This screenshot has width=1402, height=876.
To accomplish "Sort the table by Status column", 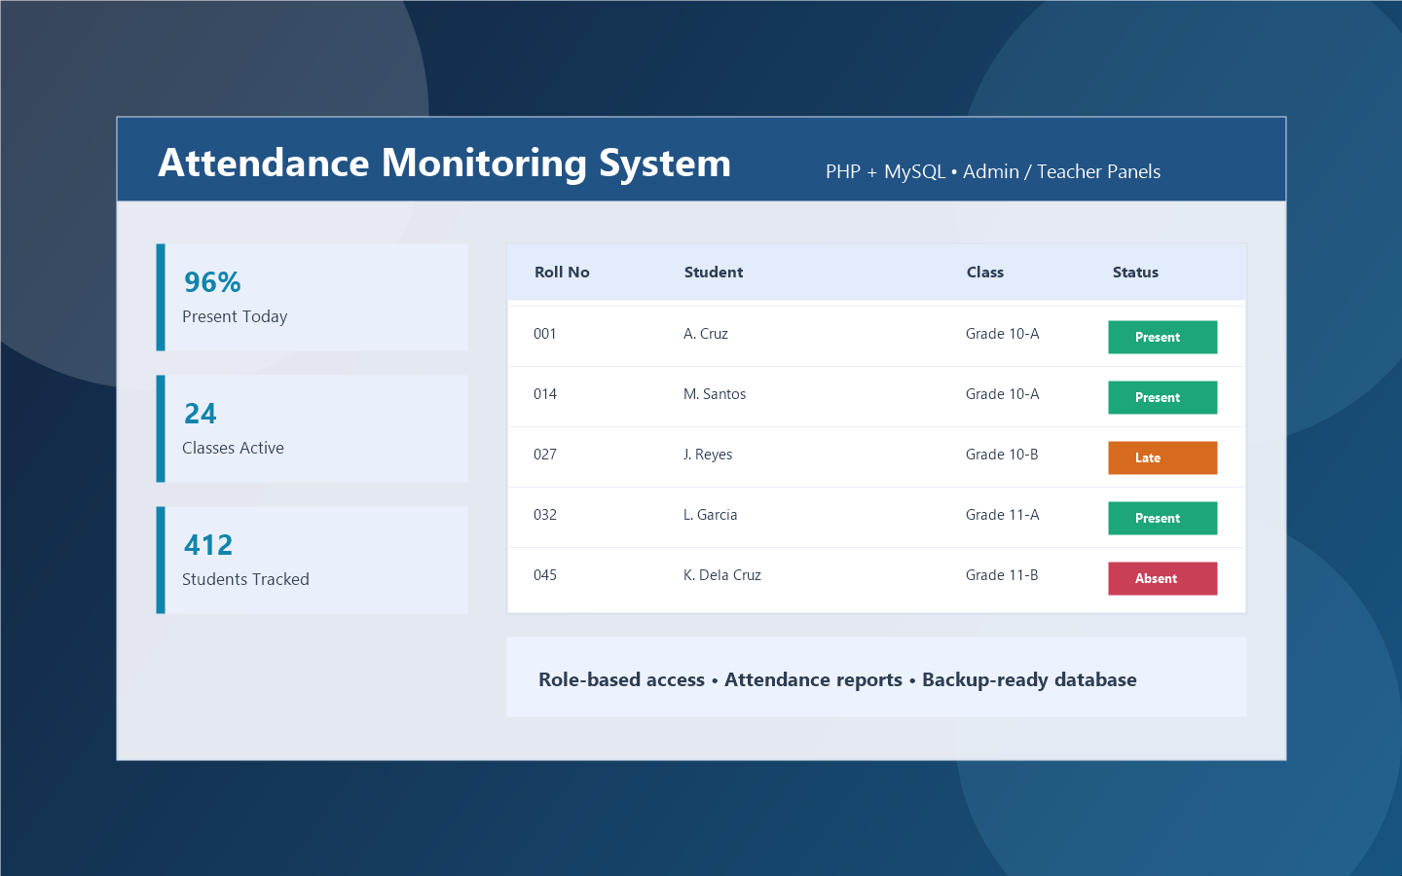I will click(1135, 273).
